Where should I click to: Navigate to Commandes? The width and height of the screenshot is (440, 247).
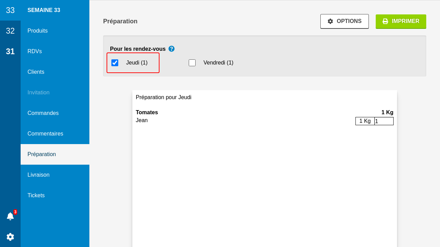point(43,113)
